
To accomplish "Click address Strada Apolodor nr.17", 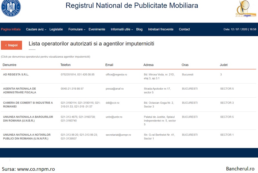I will tap(157, 90).
